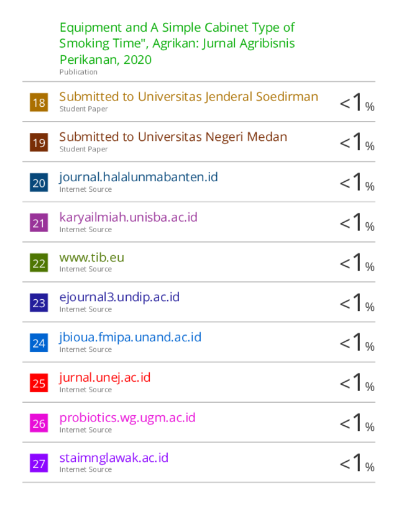This screenshot has width=404, height=522.
Task: Click the dark brown number 19 badge
Action: (39, 143)
